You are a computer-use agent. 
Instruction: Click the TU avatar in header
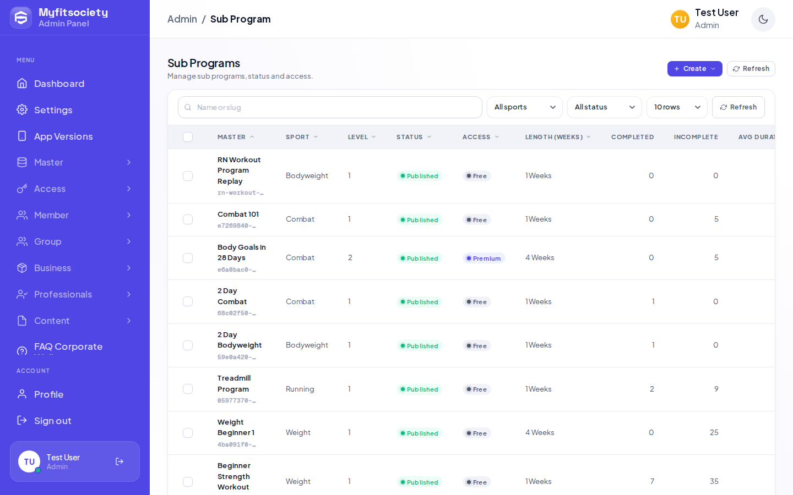pyautogui.click(x=680, y=19)
